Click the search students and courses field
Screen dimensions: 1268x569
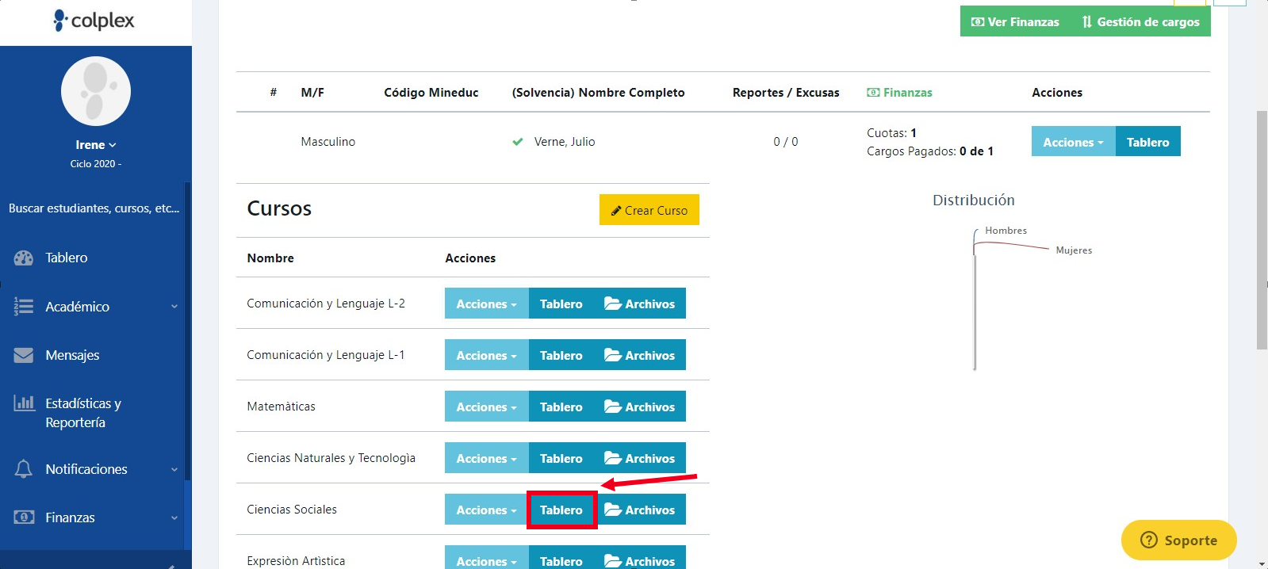point(94,208)
